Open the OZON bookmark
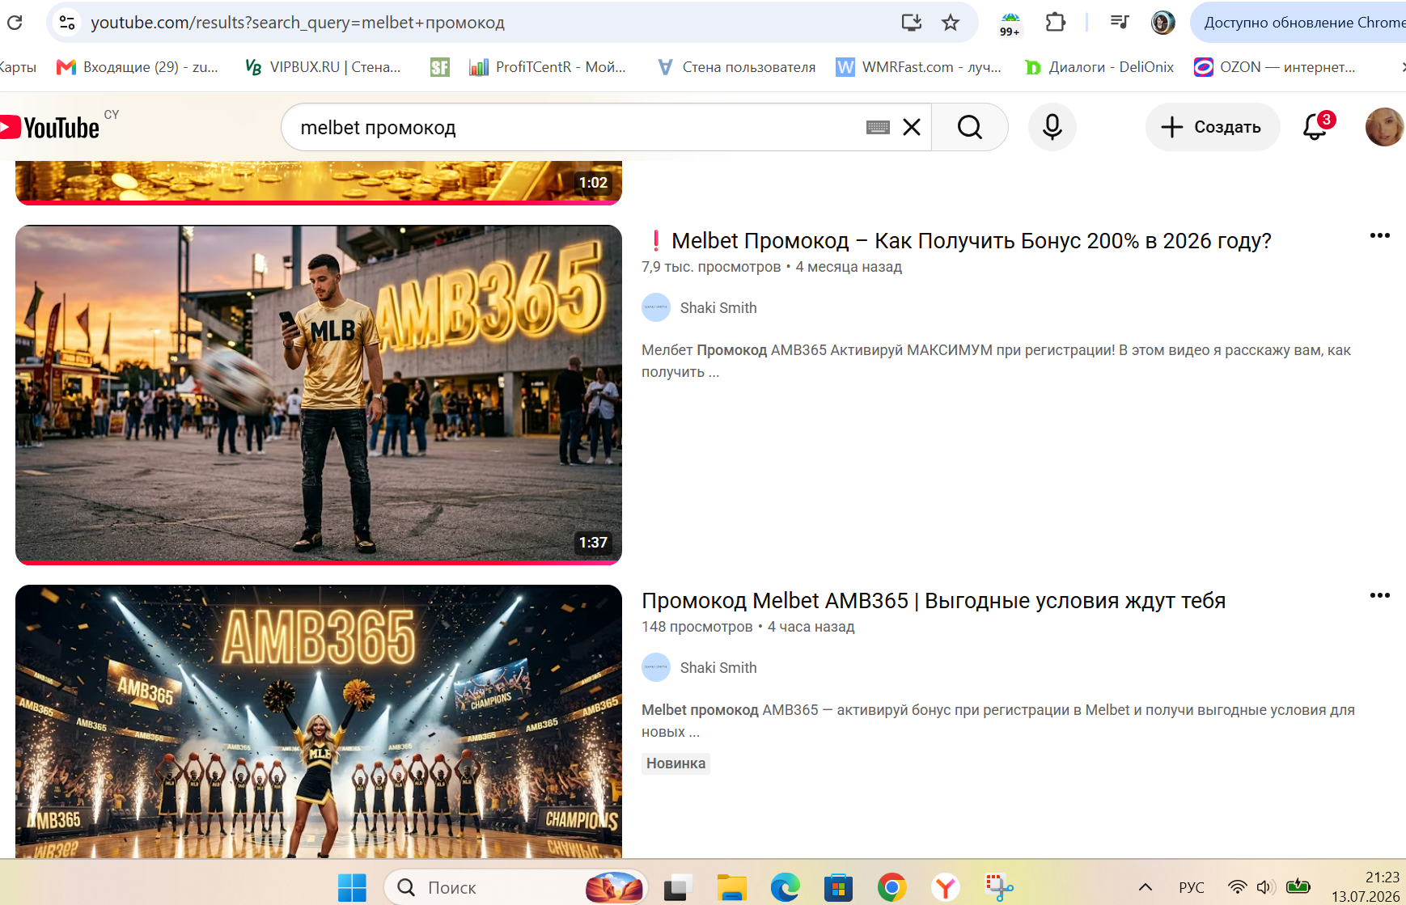The image size is (1406, 905). 1275,67
